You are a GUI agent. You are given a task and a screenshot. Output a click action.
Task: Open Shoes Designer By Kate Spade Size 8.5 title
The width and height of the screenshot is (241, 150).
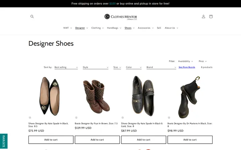pos(48,125)
